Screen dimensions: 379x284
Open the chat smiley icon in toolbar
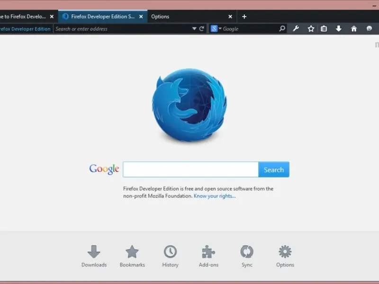pos(369,28)
